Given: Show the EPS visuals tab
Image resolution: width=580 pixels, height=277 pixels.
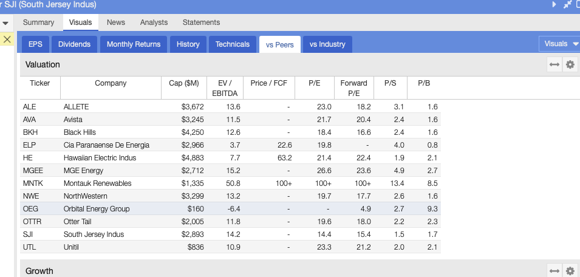Looking at the screenshot, I should [x=35, y=44].
